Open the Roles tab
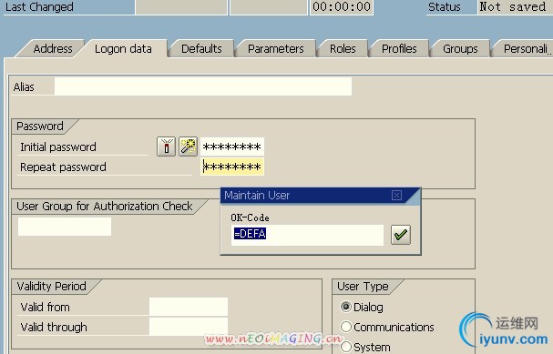 (x=343, y=48)
